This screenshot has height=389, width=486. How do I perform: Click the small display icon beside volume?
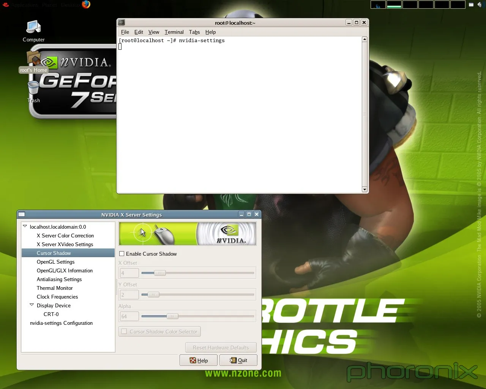pos(471,5)
